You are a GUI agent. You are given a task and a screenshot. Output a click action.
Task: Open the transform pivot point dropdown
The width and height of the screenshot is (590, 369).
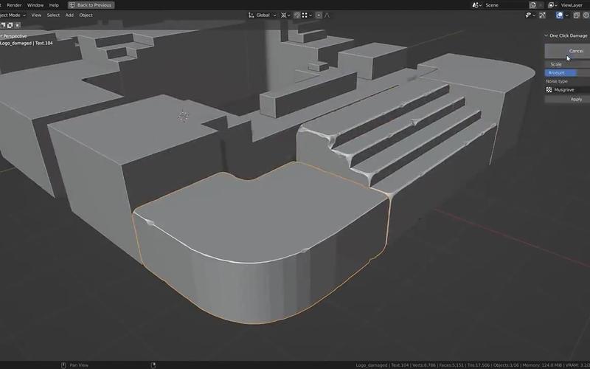click(285, 15)
